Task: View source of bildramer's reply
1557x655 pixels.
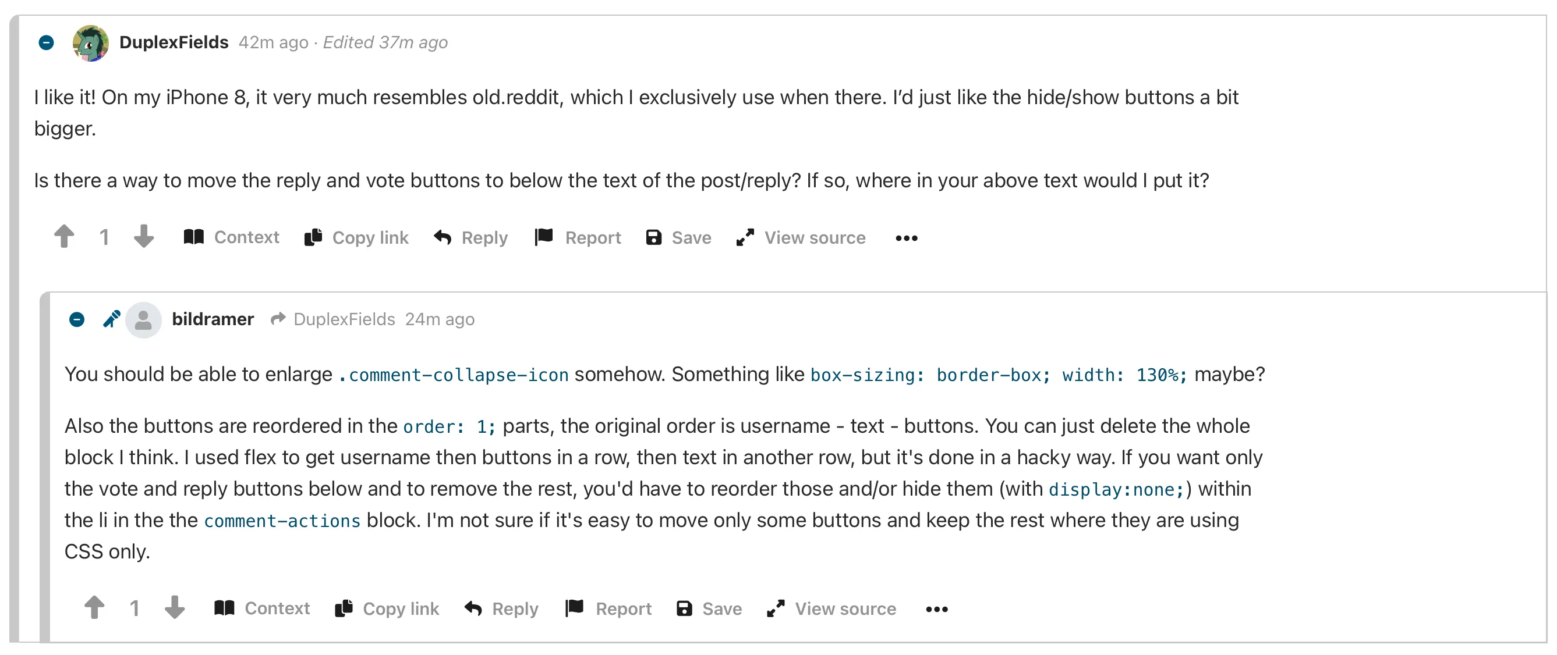Action: coord(831,608)
